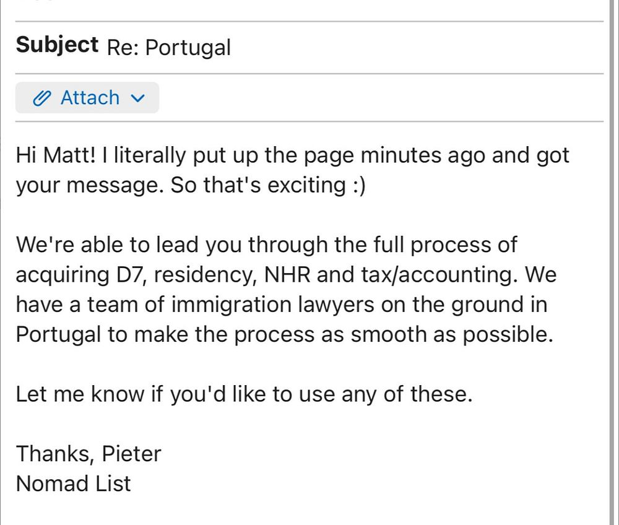
Task: Click 'Portugal' in the body paragraph
Action: pos(58,334)
